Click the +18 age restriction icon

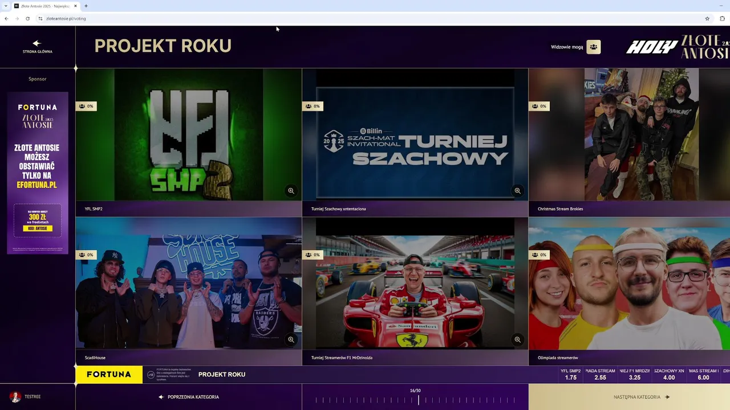point(151,374)
